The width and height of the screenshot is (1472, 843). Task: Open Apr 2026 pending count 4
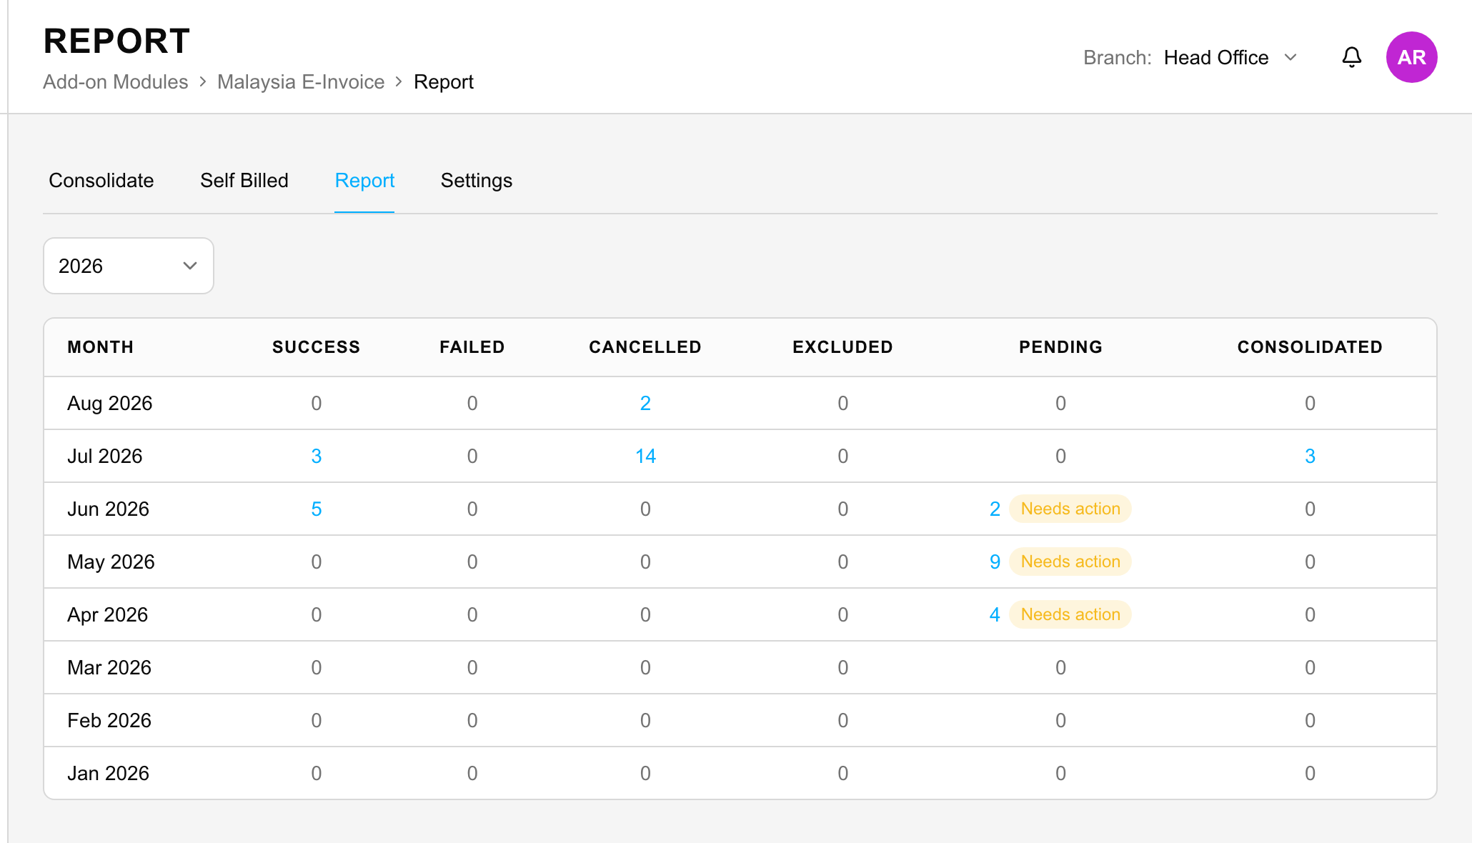(995, 614)
